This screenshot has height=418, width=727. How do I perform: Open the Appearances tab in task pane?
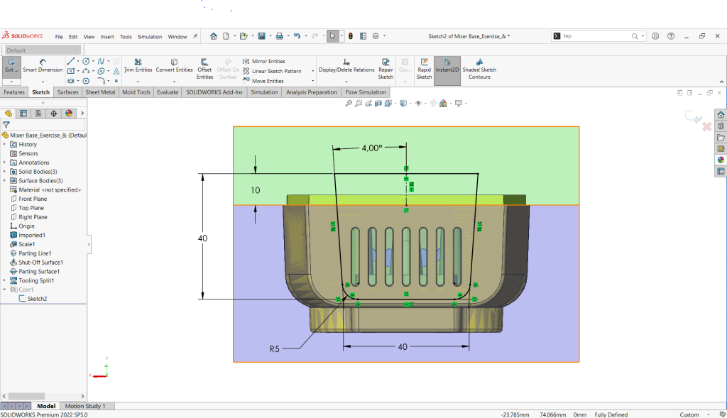721,160
